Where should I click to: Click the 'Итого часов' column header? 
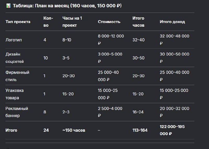click(x=138, y=22)
